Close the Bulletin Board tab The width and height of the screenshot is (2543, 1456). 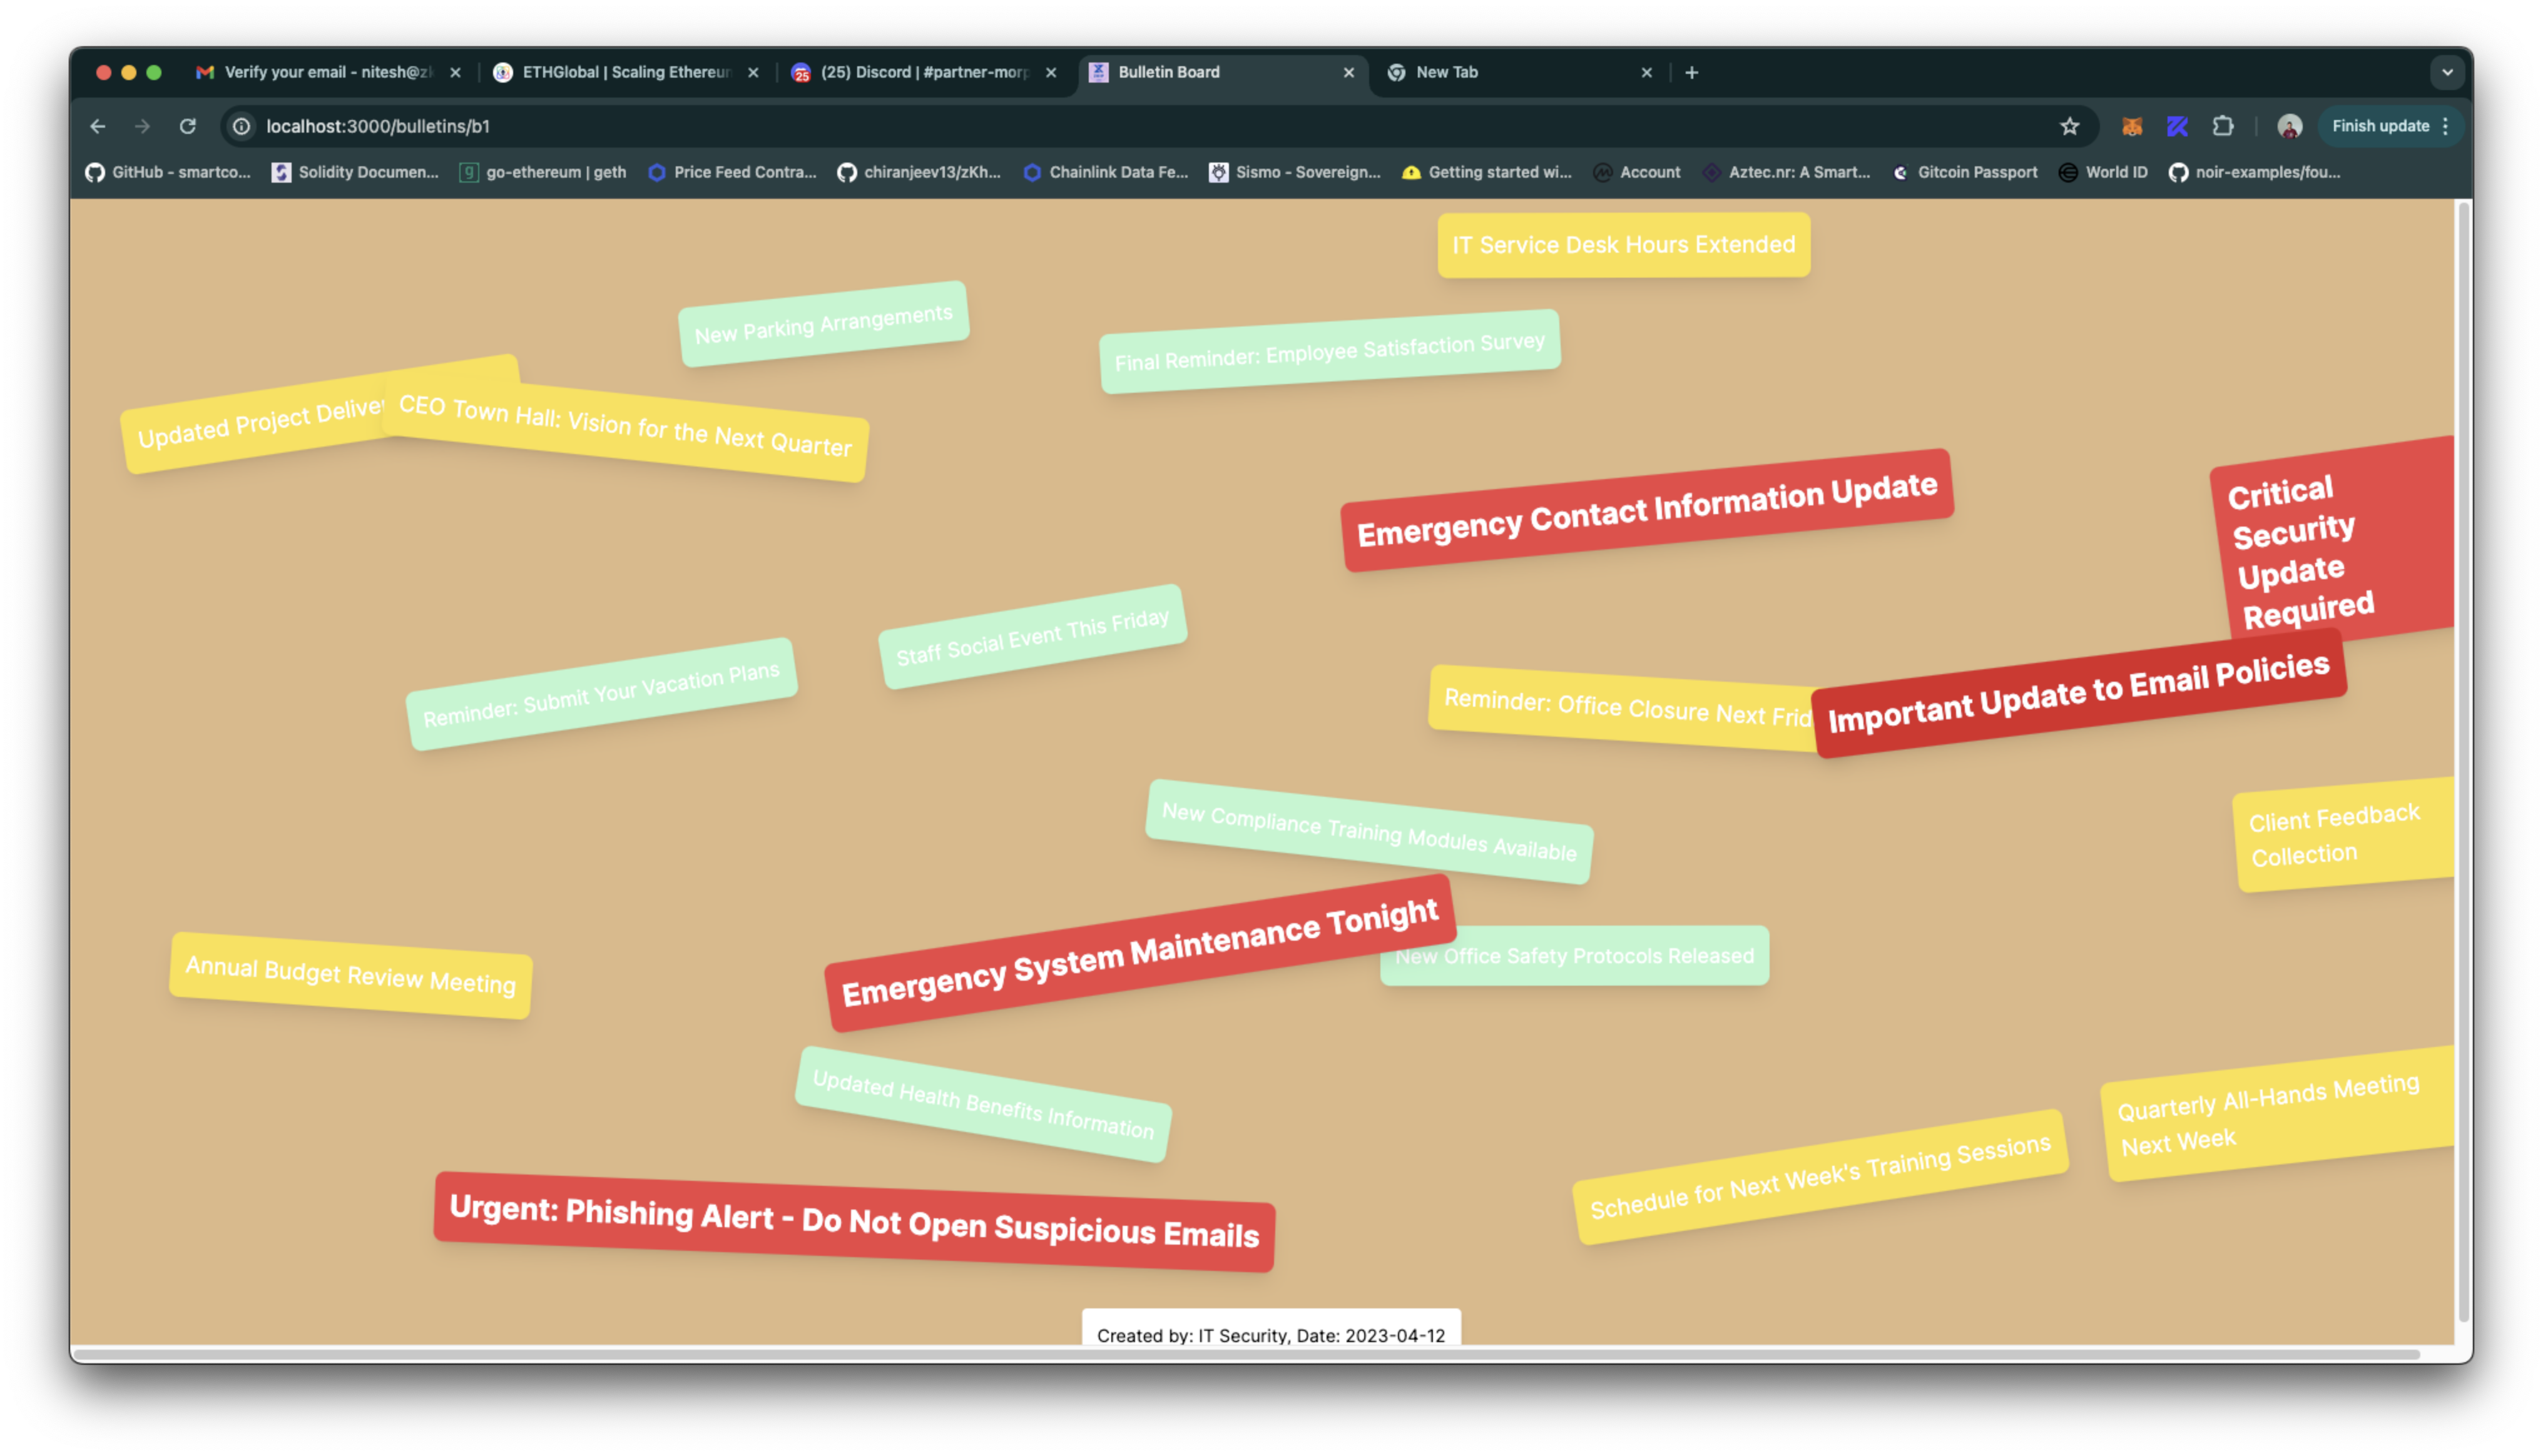[x=1348, y=72]
